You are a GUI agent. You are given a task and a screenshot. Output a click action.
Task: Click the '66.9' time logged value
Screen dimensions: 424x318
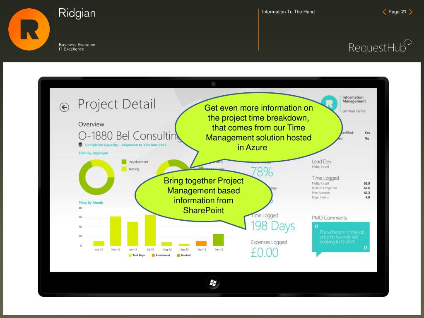coord(367,183)
